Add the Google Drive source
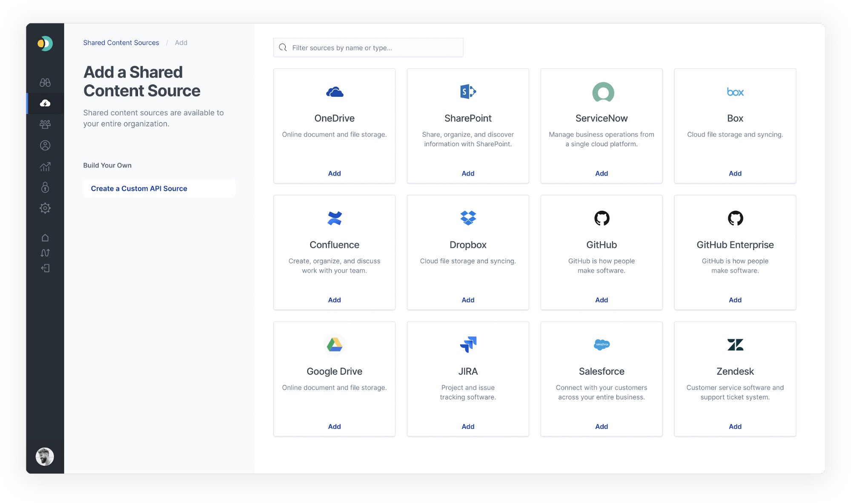 tap(335, 426)
